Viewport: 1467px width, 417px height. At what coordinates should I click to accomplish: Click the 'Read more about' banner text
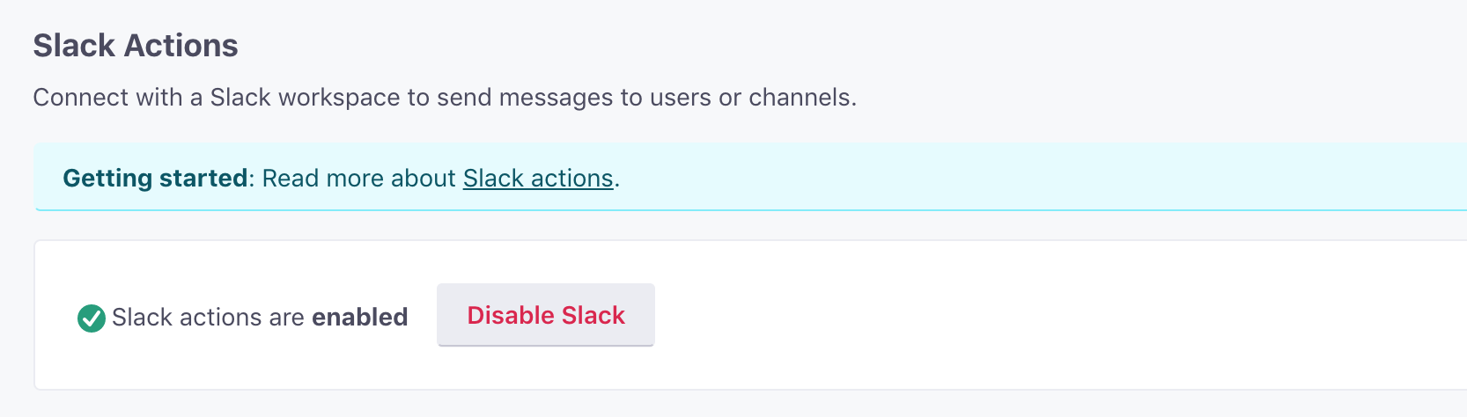(358, 179)
